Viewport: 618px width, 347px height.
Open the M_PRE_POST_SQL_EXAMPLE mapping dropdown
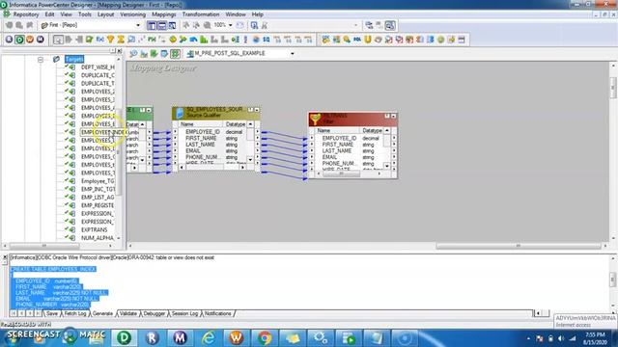coord(292,54)
